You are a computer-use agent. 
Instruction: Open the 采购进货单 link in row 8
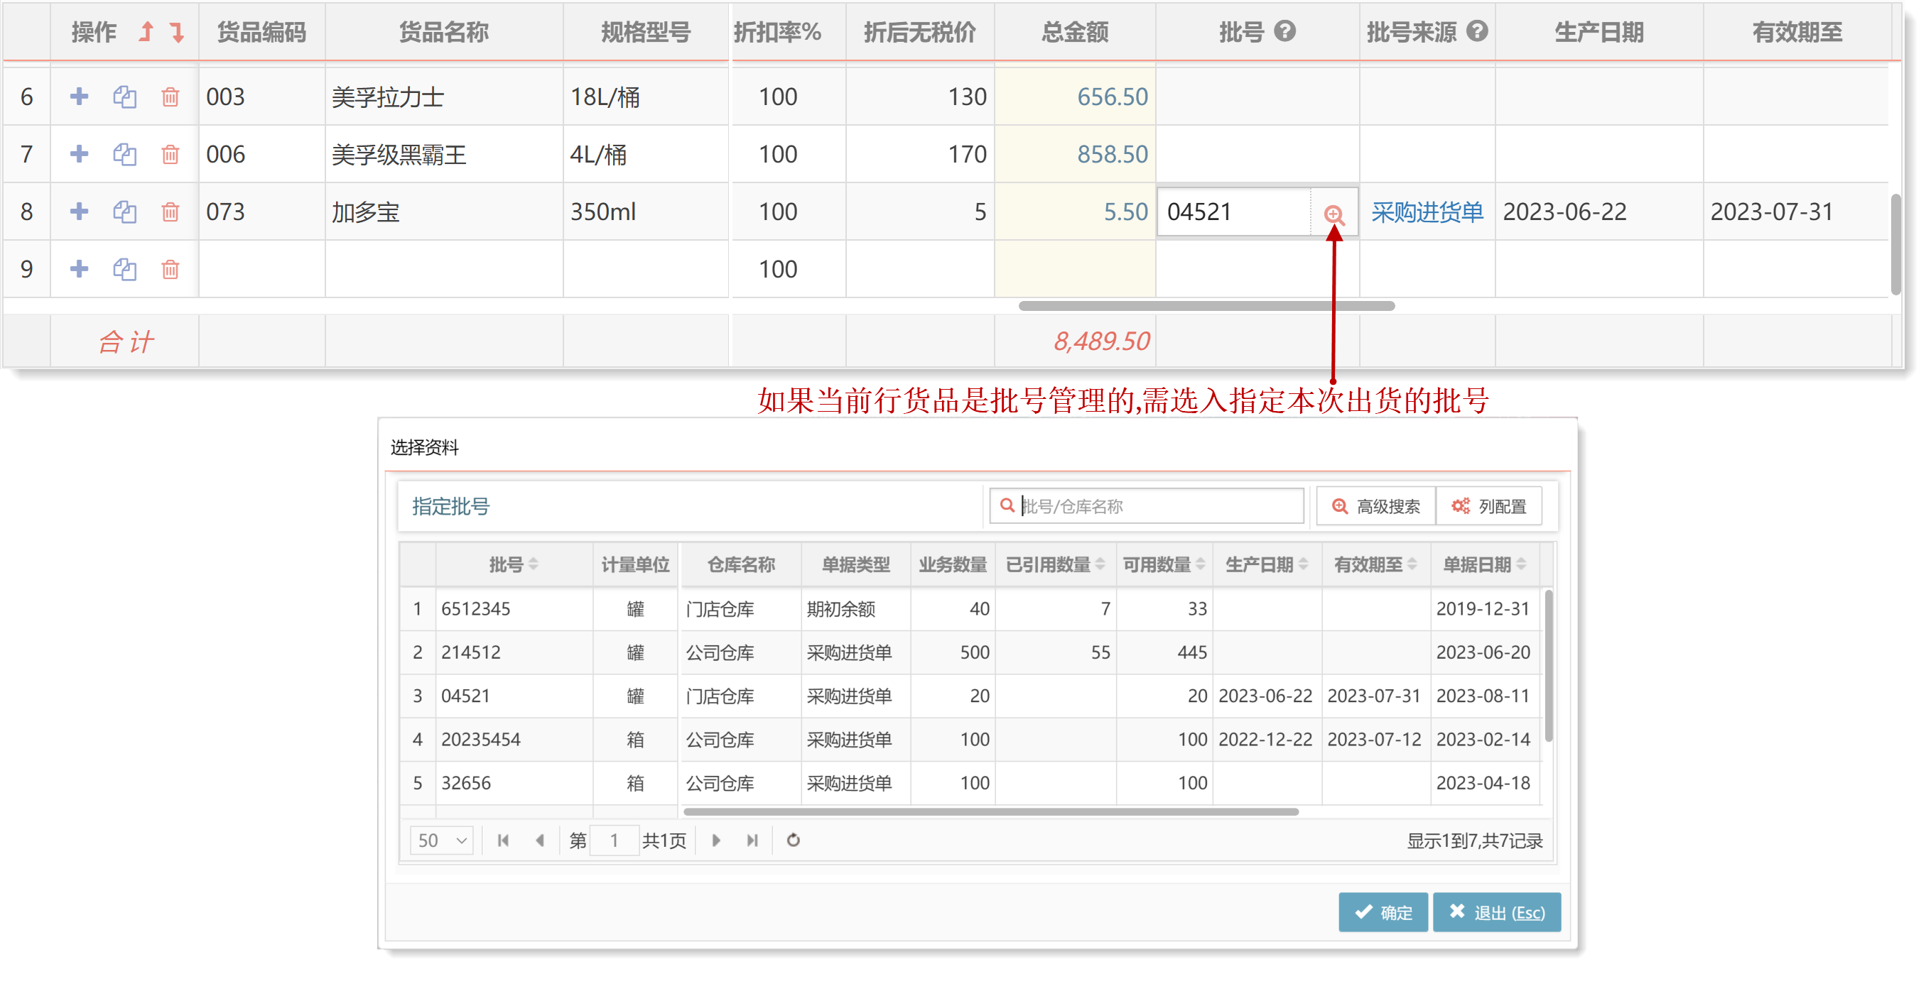pyautogui.click(x=1427, y=212)
